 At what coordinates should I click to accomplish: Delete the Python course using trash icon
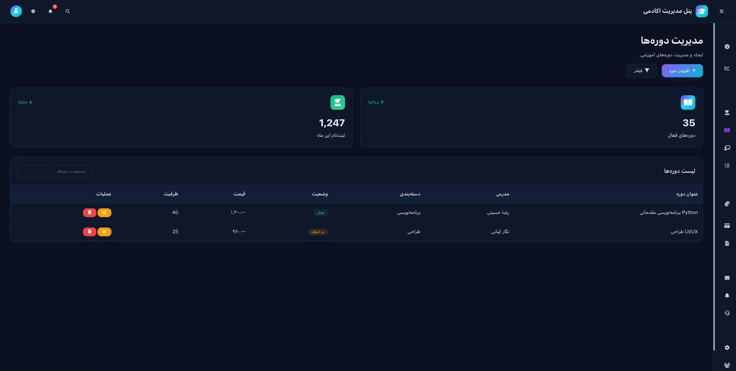click(90, 212)
